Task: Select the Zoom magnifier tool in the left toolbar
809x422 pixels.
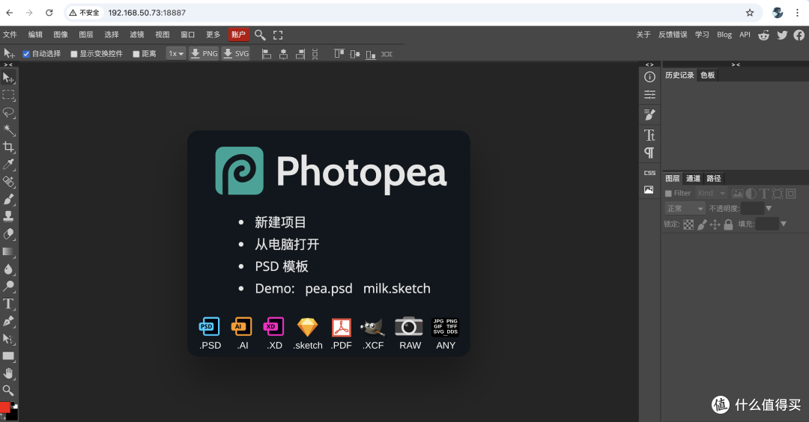Action: [x=8, y=390]
